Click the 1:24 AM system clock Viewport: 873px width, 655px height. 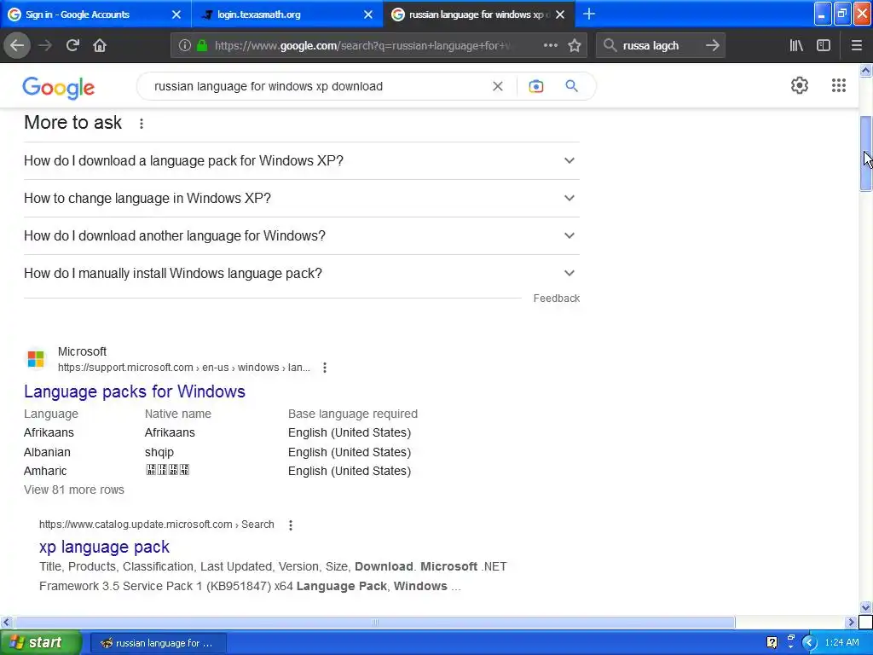tap(841, 643)
